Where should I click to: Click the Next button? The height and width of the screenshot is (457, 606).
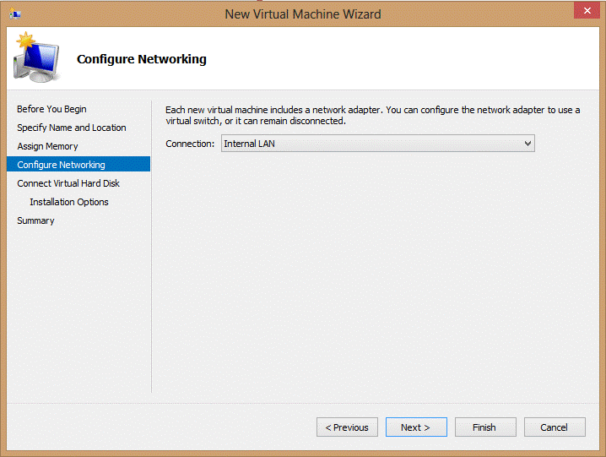click(x=416, y=427)
